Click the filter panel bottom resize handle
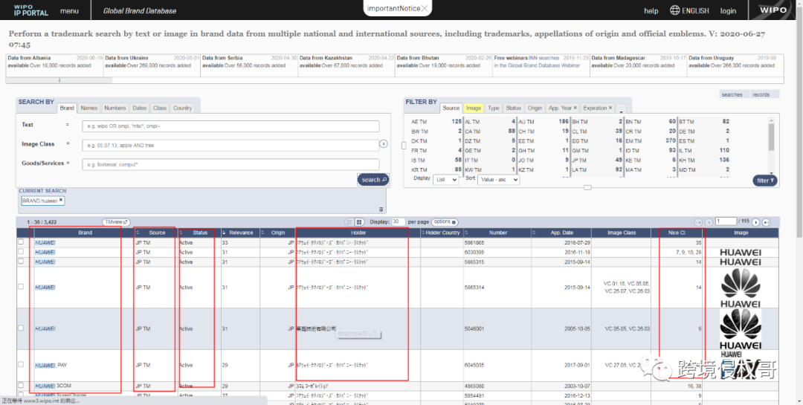Image resolution: width=803 pixels, height=405 pixels. point(587,187)
